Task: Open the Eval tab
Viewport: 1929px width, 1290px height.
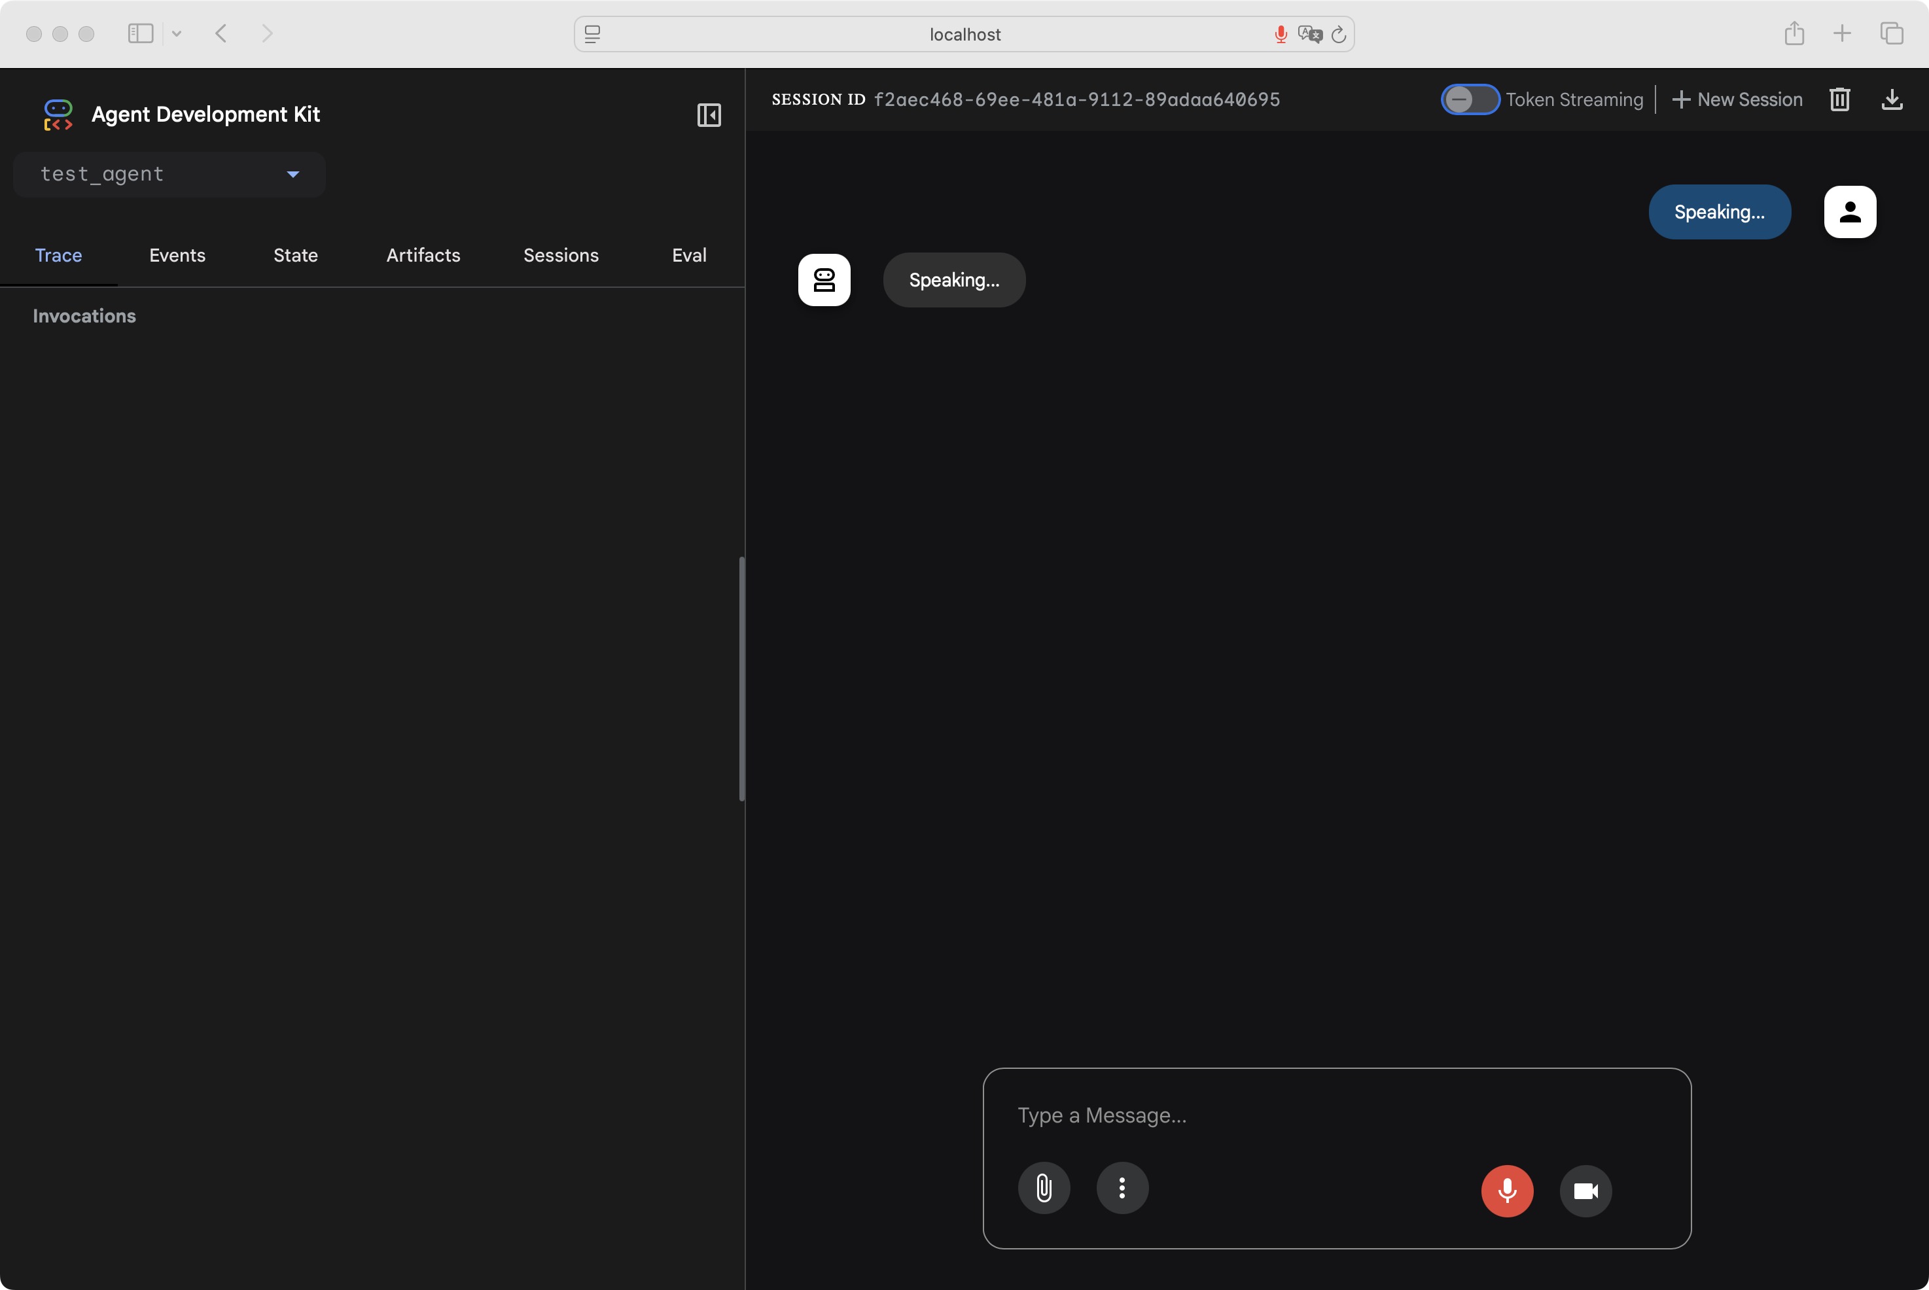Action: (689, 255)
